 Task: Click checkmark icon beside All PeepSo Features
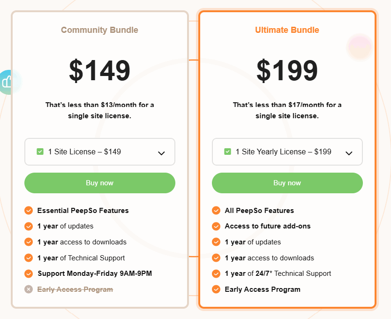pos(216,211)
